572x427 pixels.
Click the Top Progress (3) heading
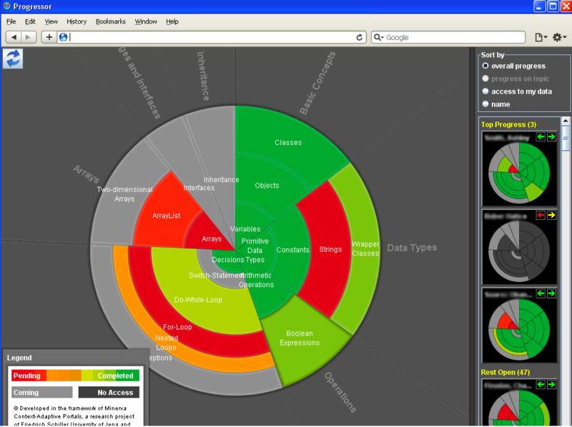tap(508, 125)
